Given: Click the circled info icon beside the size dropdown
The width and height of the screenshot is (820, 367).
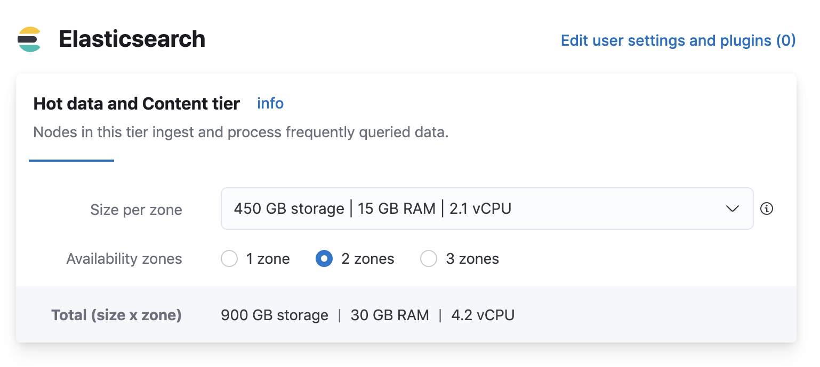Looking at the screenshot, I should 767,208.
